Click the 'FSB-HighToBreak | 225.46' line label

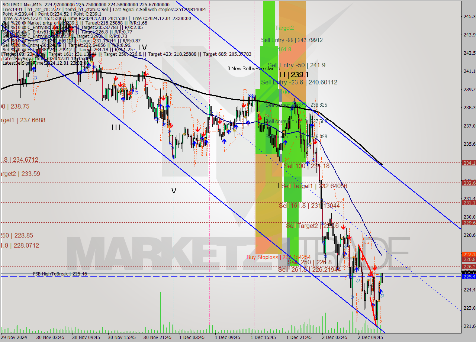click(x=60, y=274)
